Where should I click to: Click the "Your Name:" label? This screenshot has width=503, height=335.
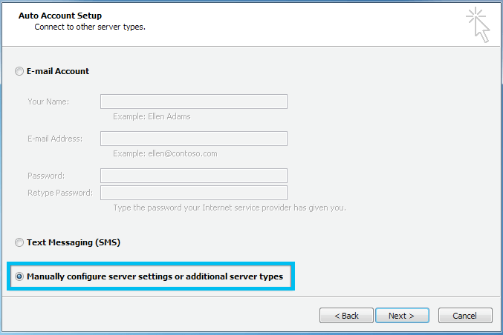tap(48, 102)
